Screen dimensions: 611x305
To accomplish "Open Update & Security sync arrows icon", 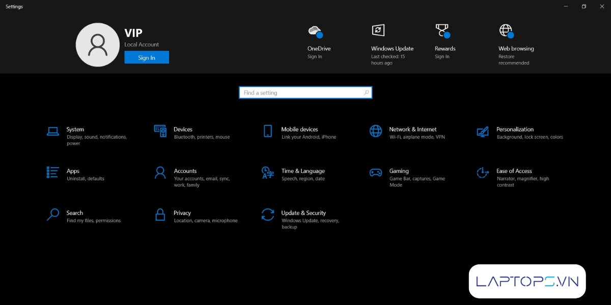I will [x=268, y=215].
